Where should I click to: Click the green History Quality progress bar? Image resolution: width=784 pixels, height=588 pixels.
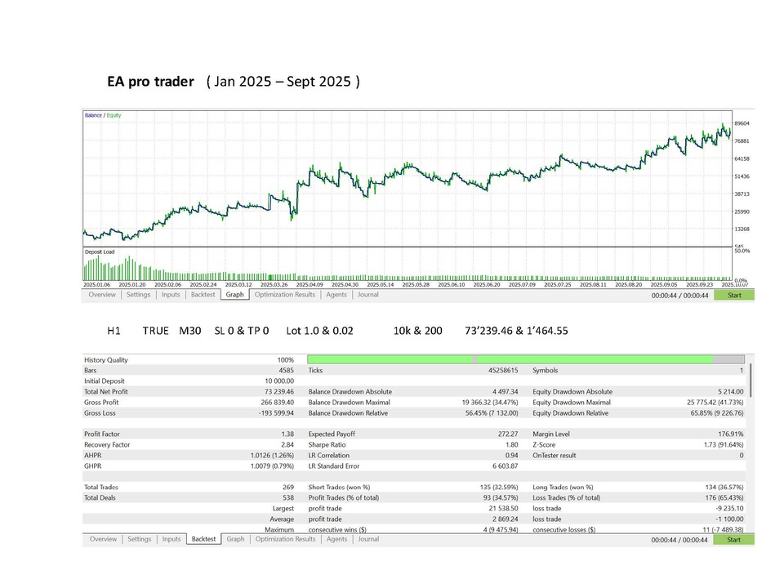510,359
